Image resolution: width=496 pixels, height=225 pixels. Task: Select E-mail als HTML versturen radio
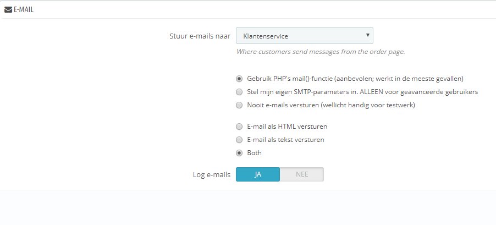point(239,127)
